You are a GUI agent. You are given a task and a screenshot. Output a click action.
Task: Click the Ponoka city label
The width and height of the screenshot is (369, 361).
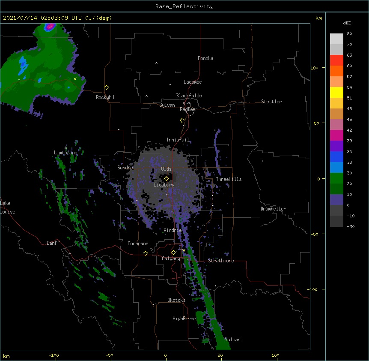click(x=205, y=58)
